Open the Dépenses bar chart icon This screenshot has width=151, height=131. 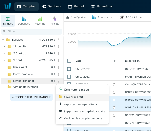[24, 19]
